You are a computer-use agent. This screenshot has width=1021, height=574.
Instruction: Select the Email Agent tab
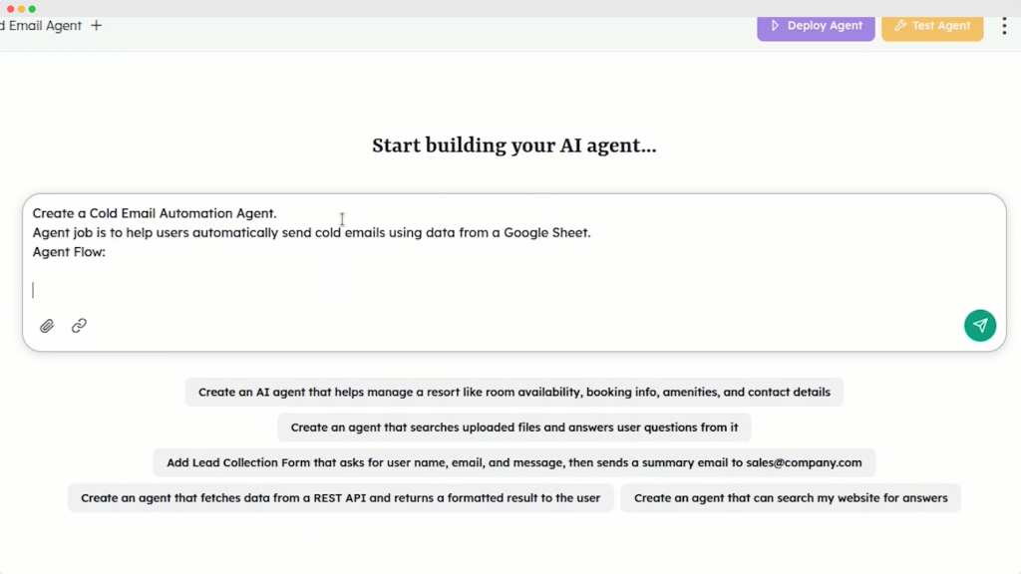40,25
